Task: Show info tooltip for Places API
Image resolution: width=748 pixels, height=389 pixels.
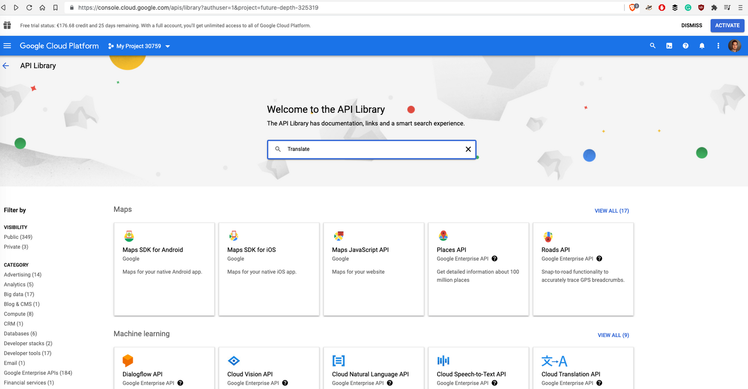Action: (x=495, y=259)
